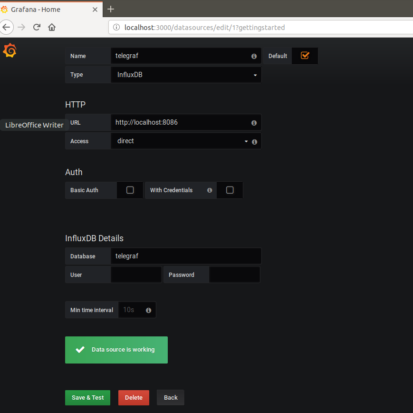Click the Min time interval 10s field
The height and width of the screenshot is (413, 413).
[137, 310]
